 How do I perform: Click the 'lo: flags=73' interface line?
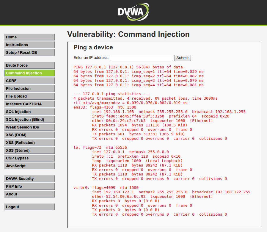100,148
